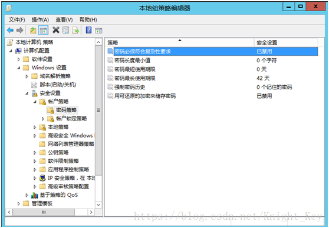The image size is (329, 228).
Task: Click the Delete X toolbar icon
Action: pyautogui.click(x=56, y=30)
